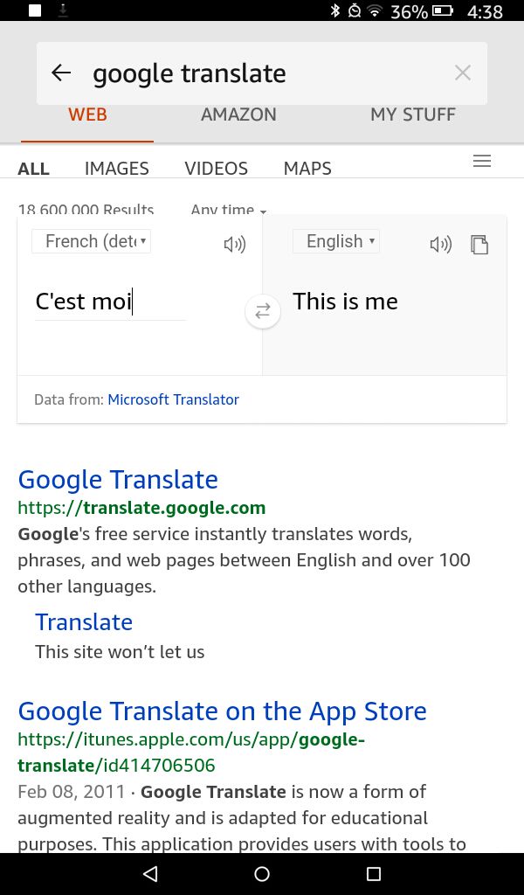Swap source and target languages
Viewport: 524px width, 895px height.
[x=262, y=311]
